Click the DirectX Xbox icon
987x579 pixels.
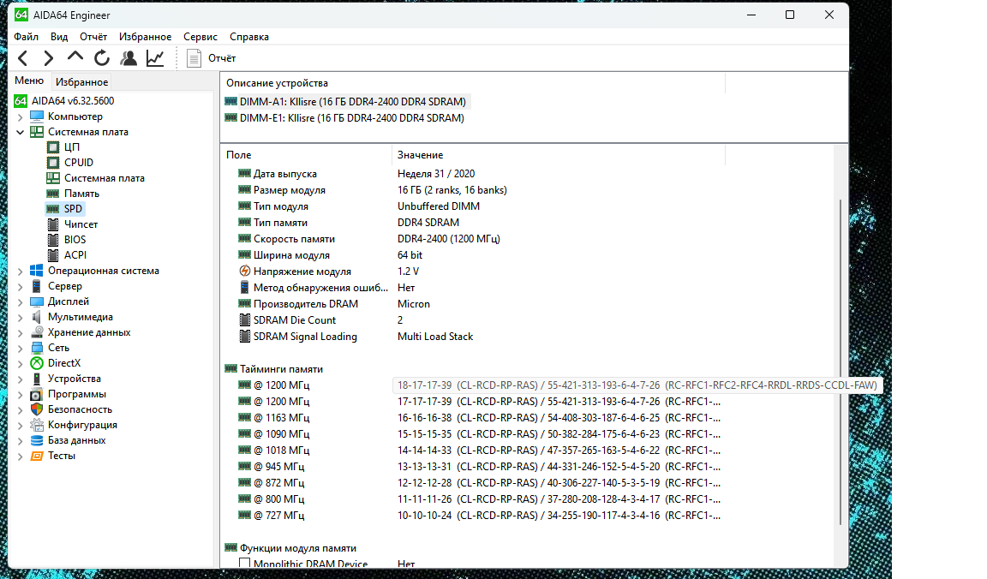pyautogui.click(x=37, y=363)
